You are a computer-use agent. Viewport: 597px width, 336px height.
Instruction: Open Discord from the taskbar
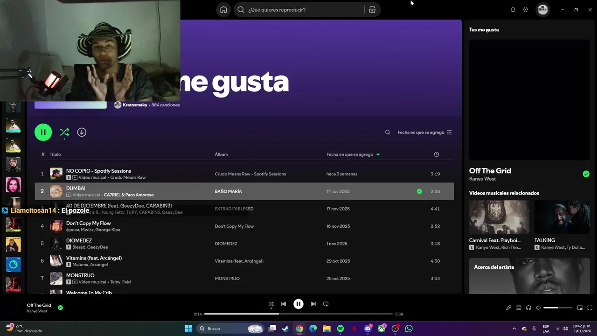coord(368,329)
